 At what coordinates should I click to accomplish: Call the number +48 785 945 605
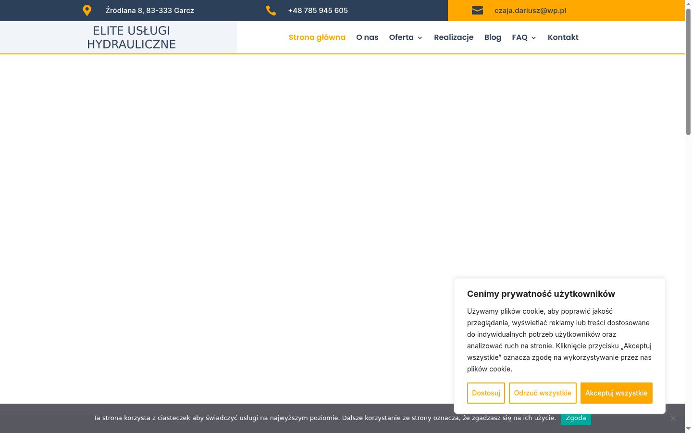click(318, 11)
